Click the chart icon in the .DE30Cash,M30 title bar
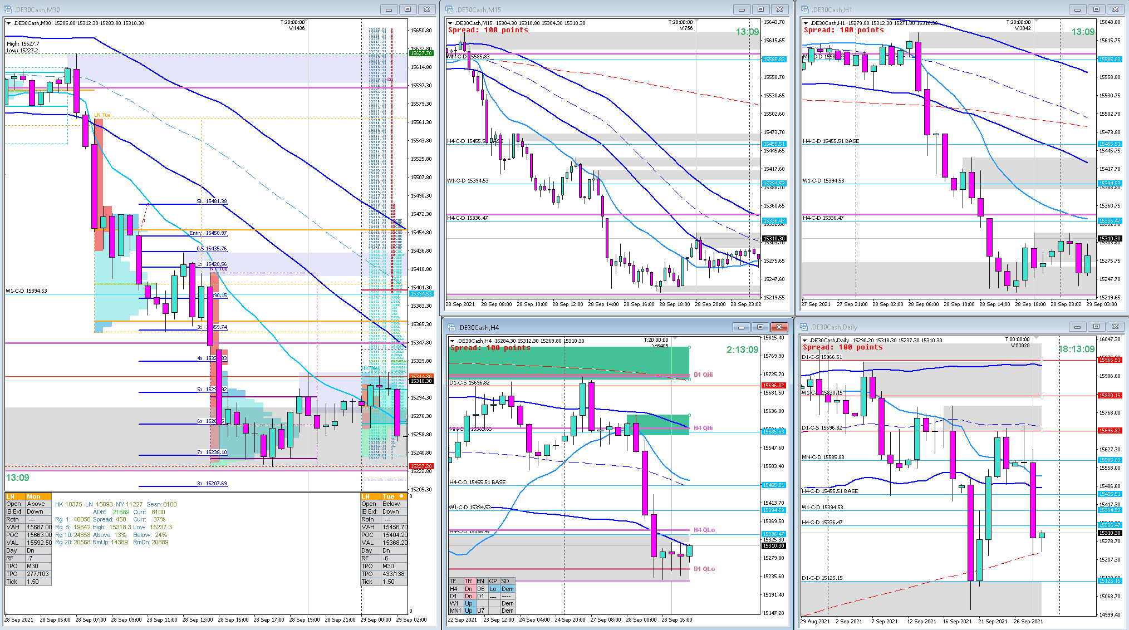The image size is (1129, 630). pyautogui.click(x=8, y=9)
